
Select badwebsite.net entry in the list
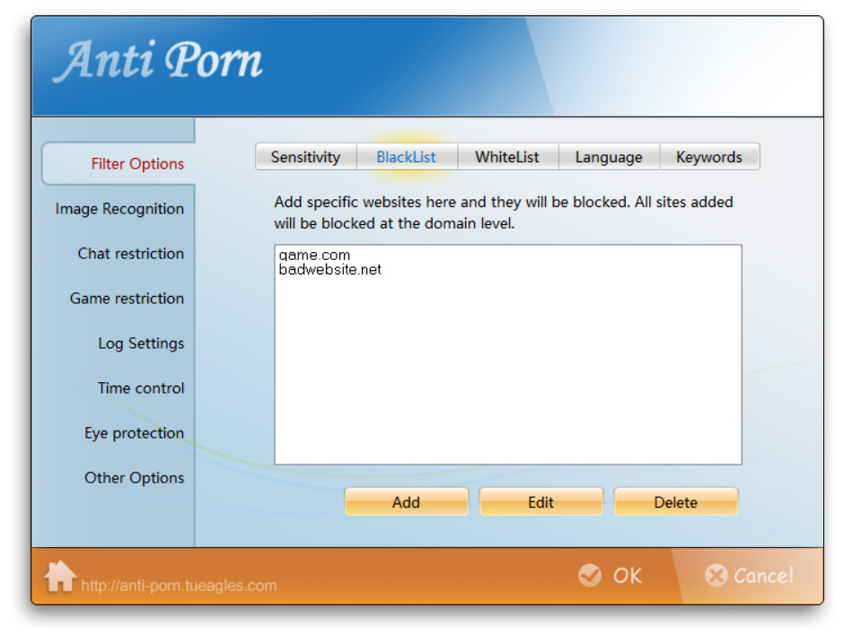point(329,269)
